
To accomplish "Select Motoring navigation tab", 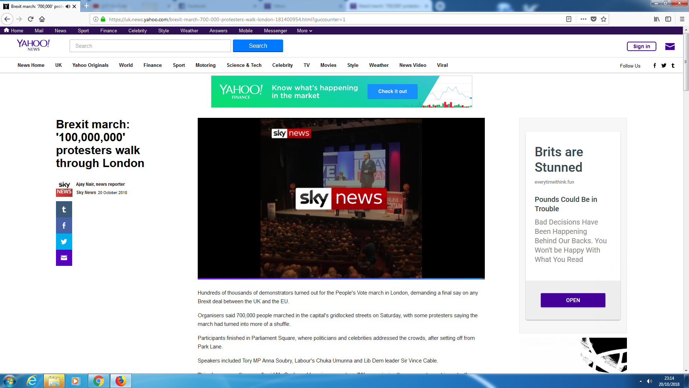I will coord(206,65).
